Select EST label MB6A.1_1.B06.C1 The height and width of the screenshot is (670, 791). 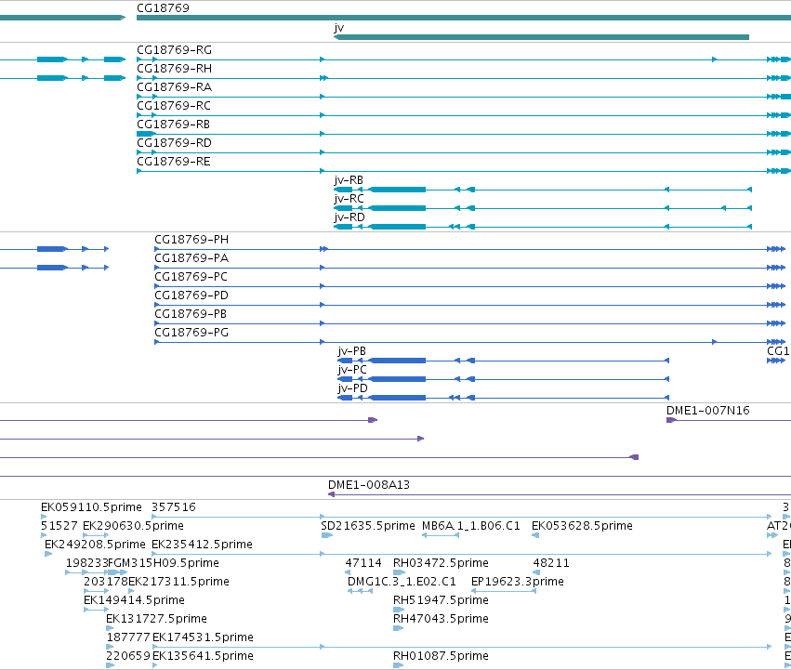pyautogui.click(x=470, y=526)
